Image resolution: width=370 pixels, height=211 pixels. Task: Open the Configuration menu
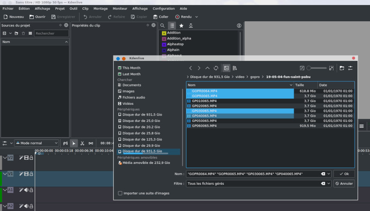pyautogui.click(x=164, y=8)
